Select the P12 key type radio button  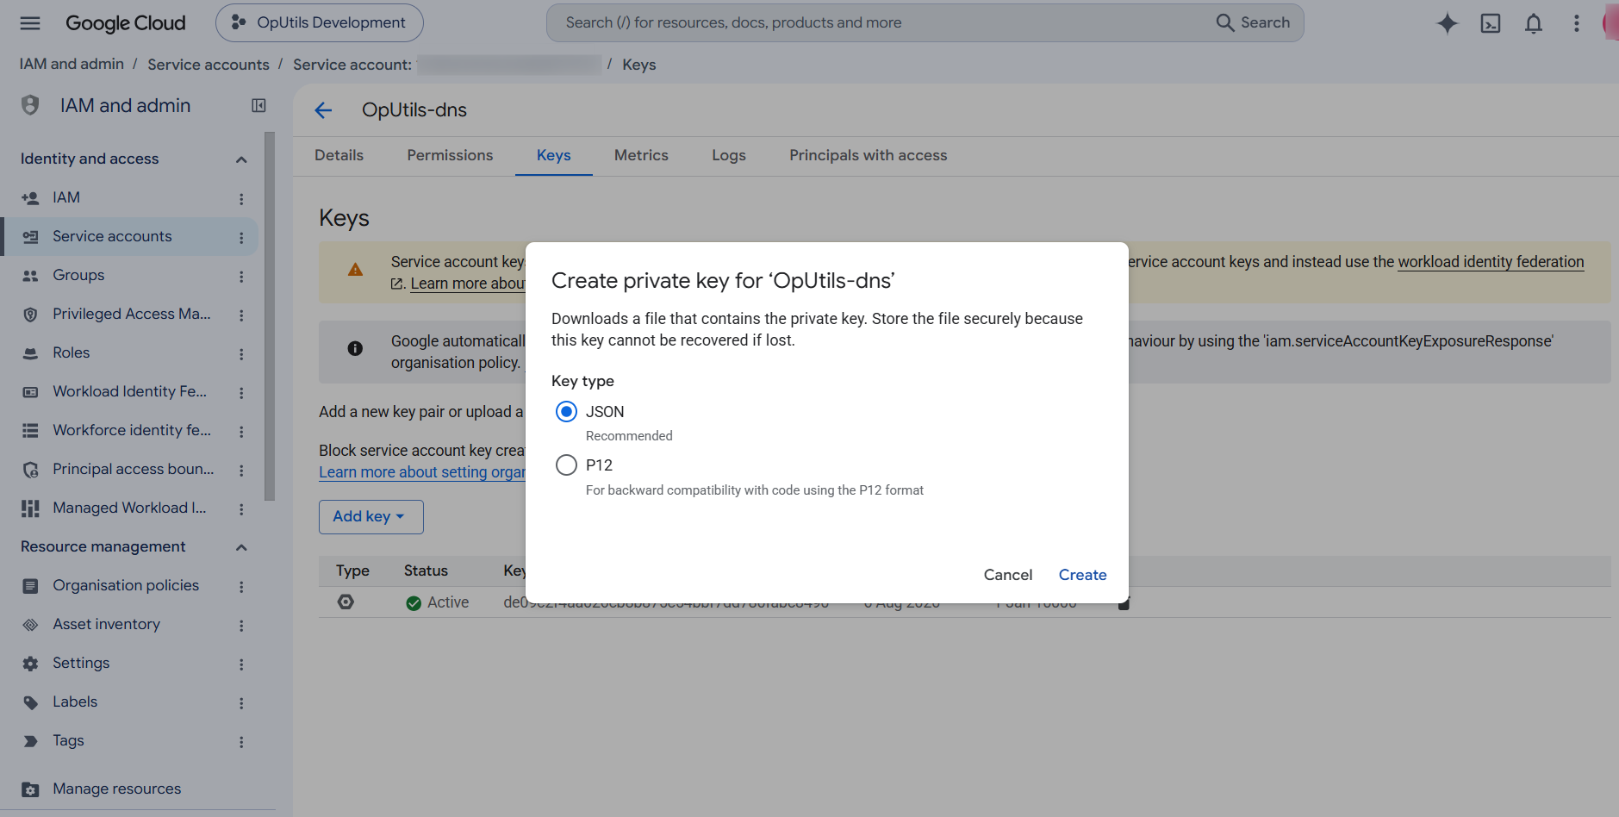click(566, 465)
